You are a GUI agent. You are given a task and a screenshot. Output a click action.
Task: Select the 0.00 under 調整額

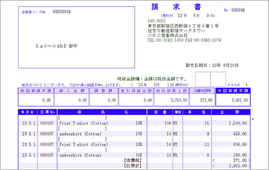pyautogui.click(x=112, y=100)
